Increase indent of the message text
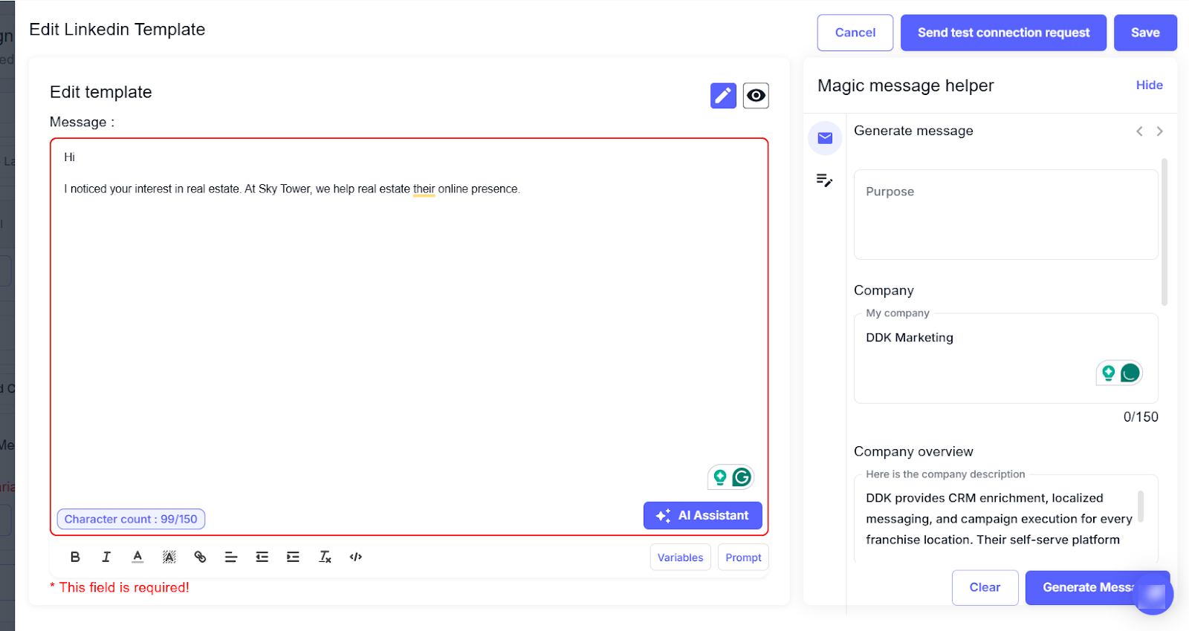Screen dimensions: 1189x631 (293, 557)
